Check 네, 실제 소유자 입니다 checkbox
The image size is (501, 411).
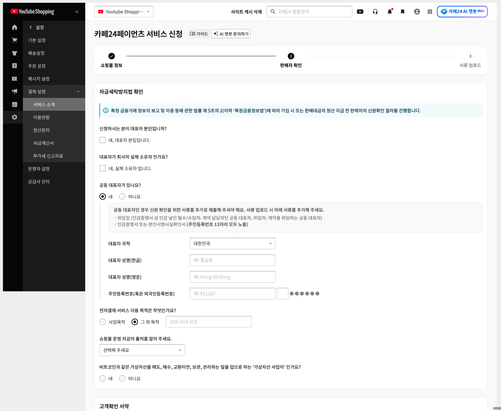click(103, 168)
